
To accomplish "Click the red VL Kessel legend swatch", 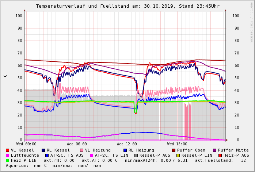I will (x=8, y=150).
